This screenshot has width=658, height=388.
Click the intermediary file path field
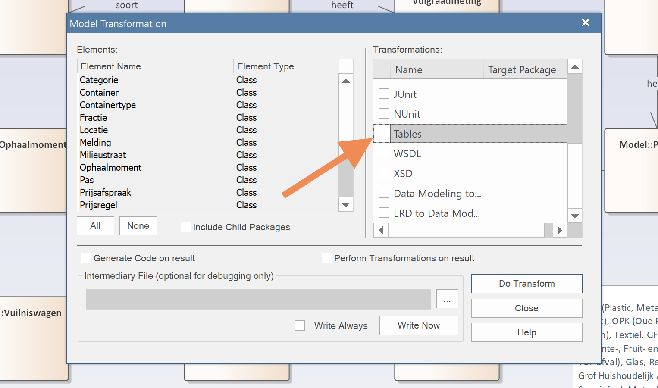[x=258, y=299]
